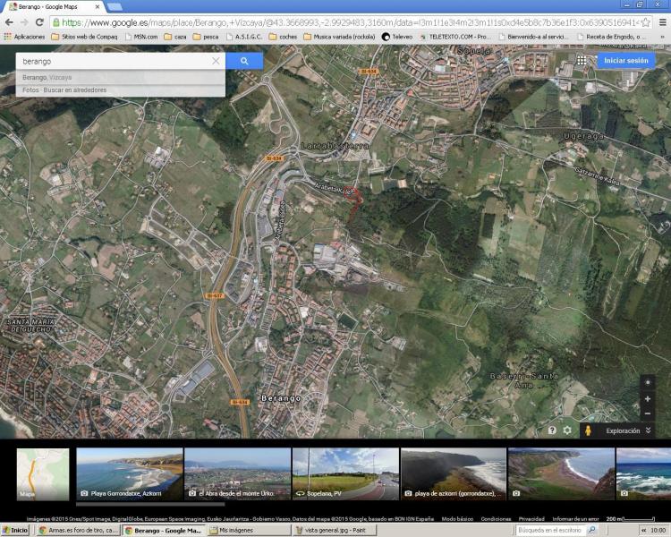This screenshot has width=671, height=537.
Task: Open the Chrome hamburger menu
Action: 660,21
